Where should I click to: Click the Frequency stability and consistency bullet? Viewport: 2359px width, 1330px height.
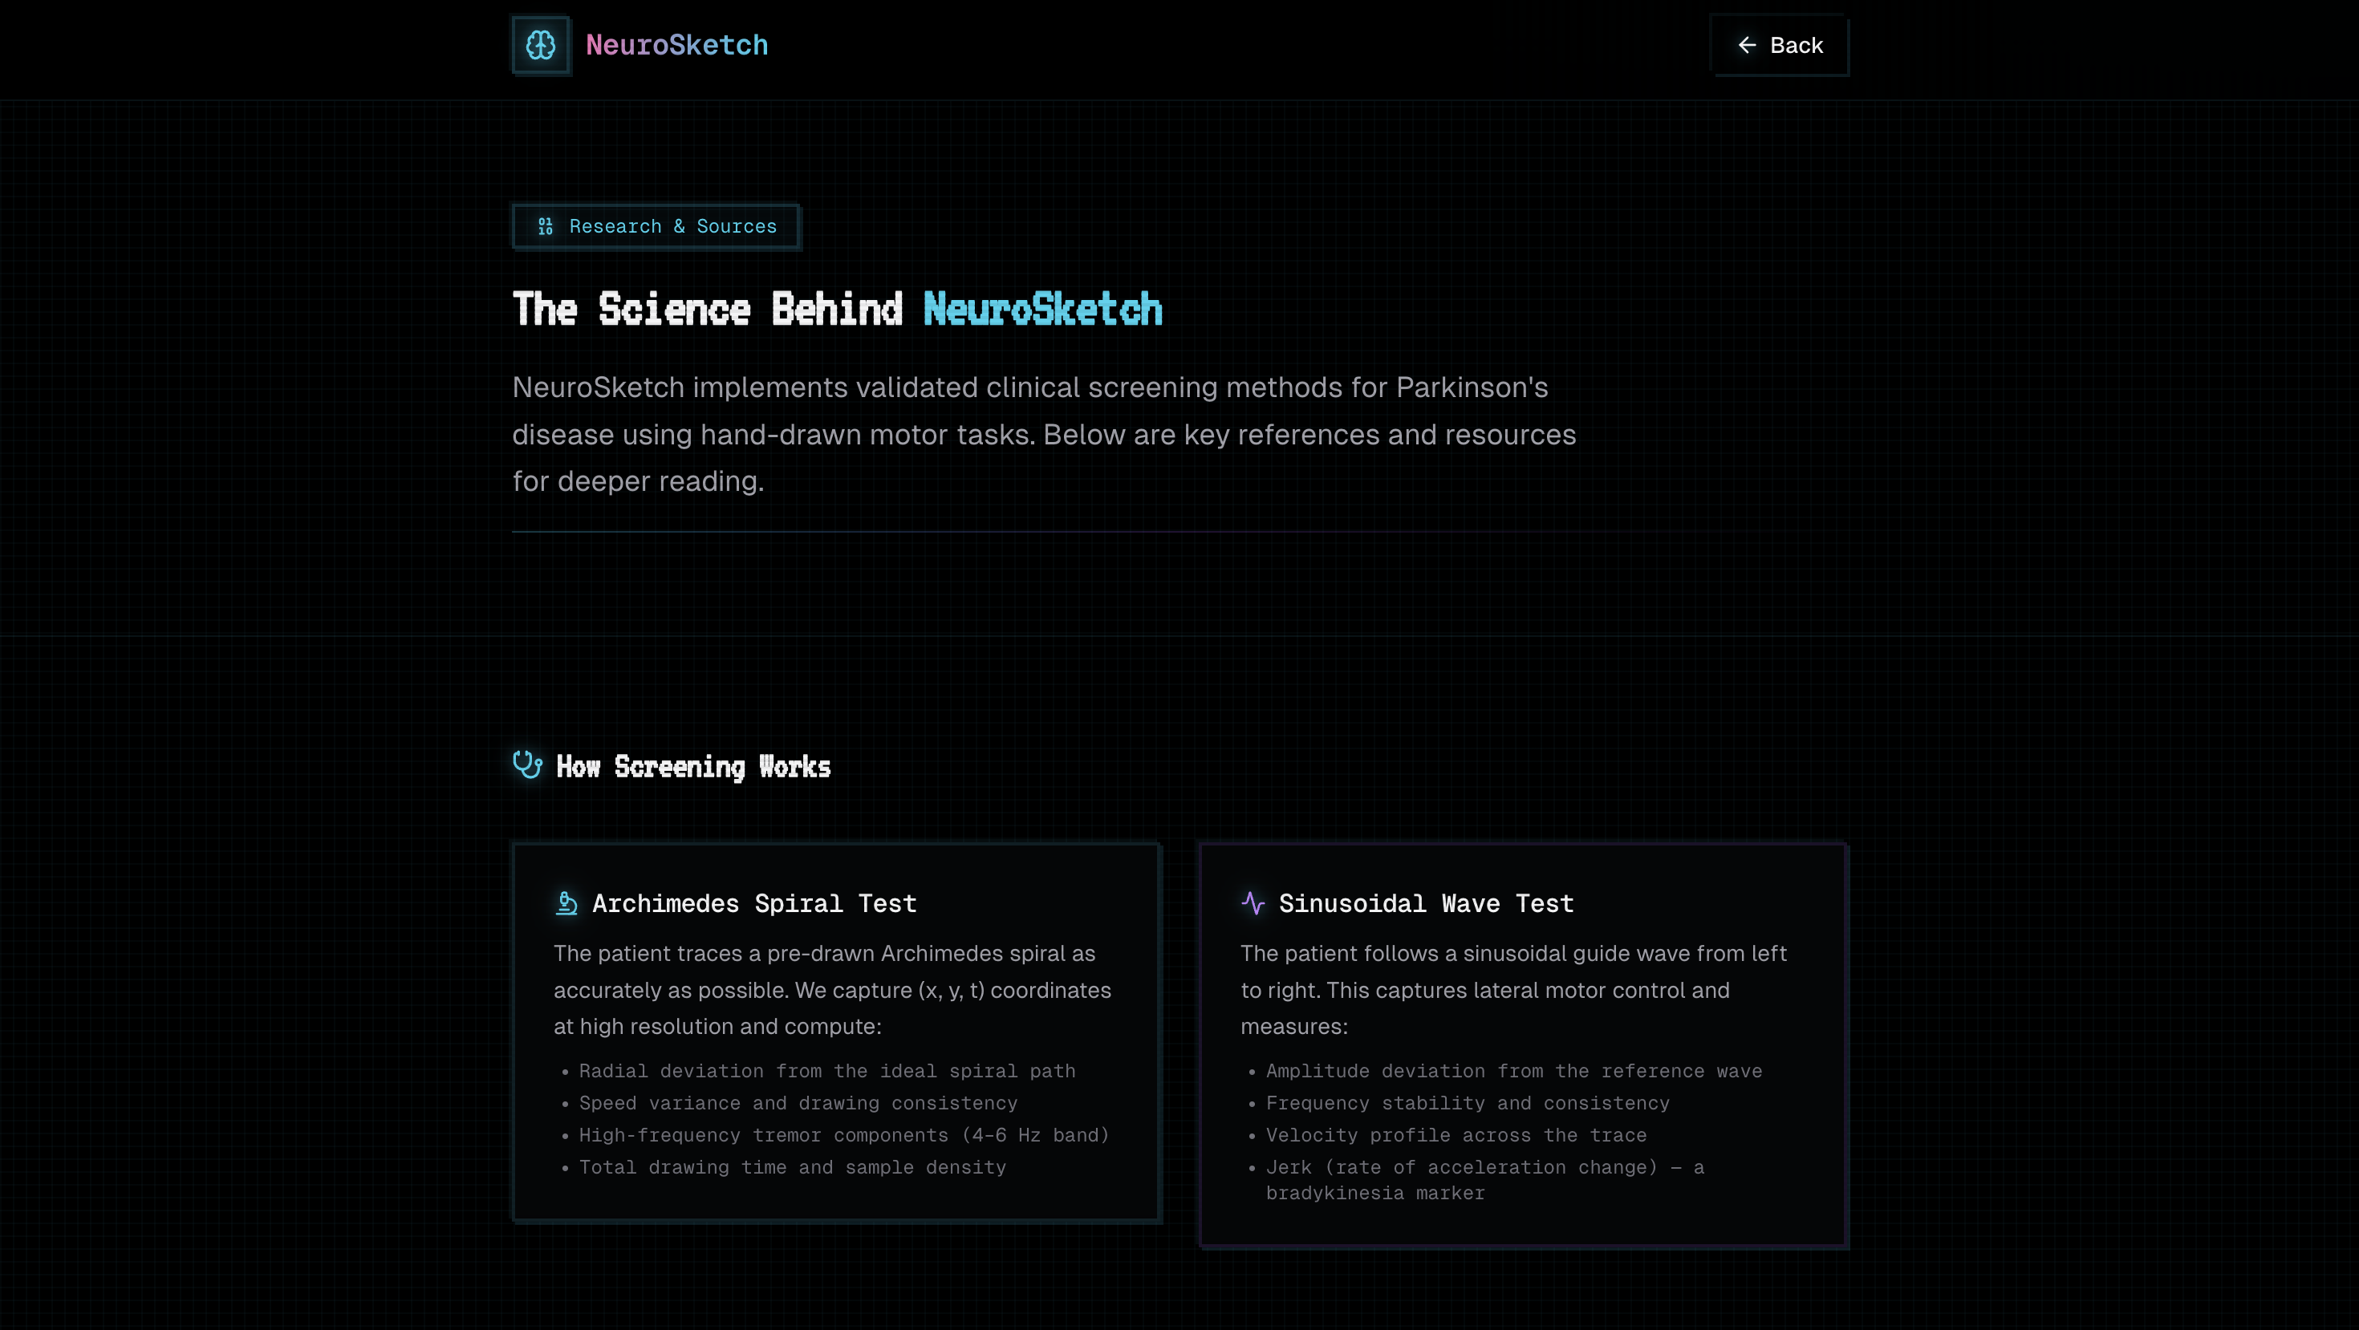tap(1467, 1103)
